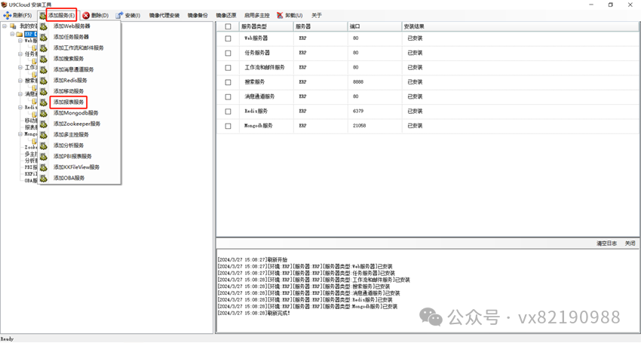
Task: Click the 关闭 button in log panel
Action: tap(630, 243)
